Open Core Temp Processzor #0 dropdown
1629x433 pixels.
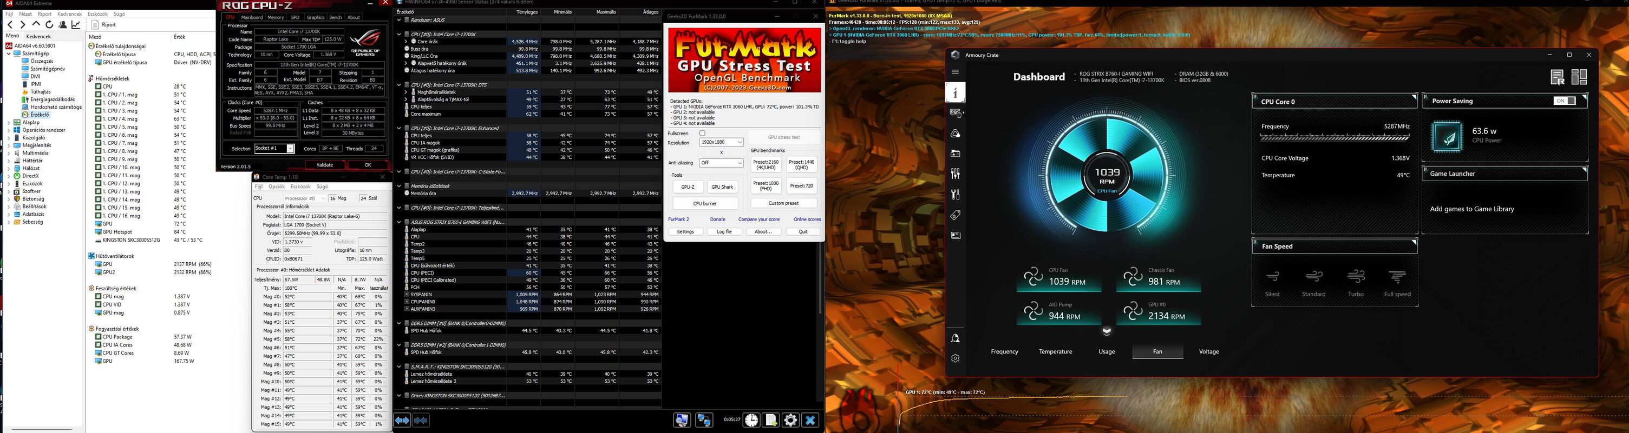(x=305, y=198)
